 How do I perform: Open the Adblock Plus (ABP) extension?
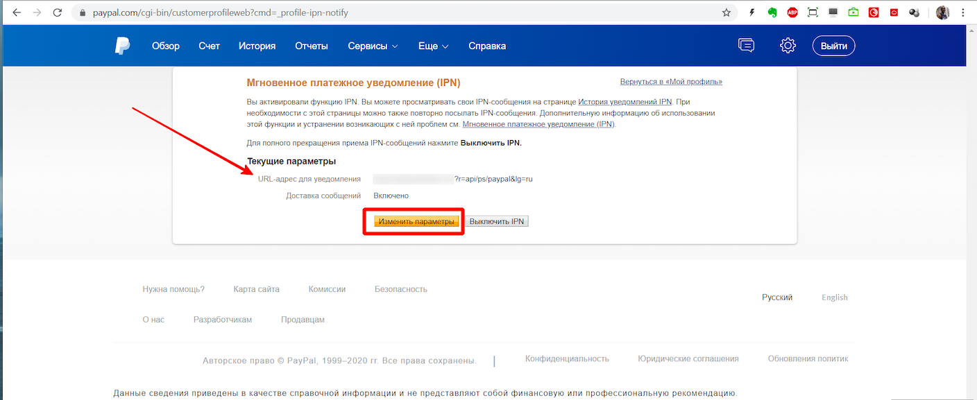pyautogui.click(x=792, y=12)
